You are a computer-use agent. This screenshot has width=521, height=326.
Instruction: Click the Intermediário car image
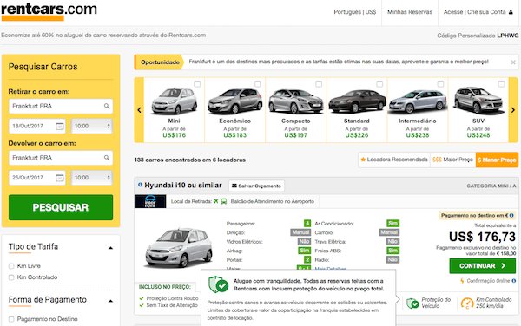point(418,101)
